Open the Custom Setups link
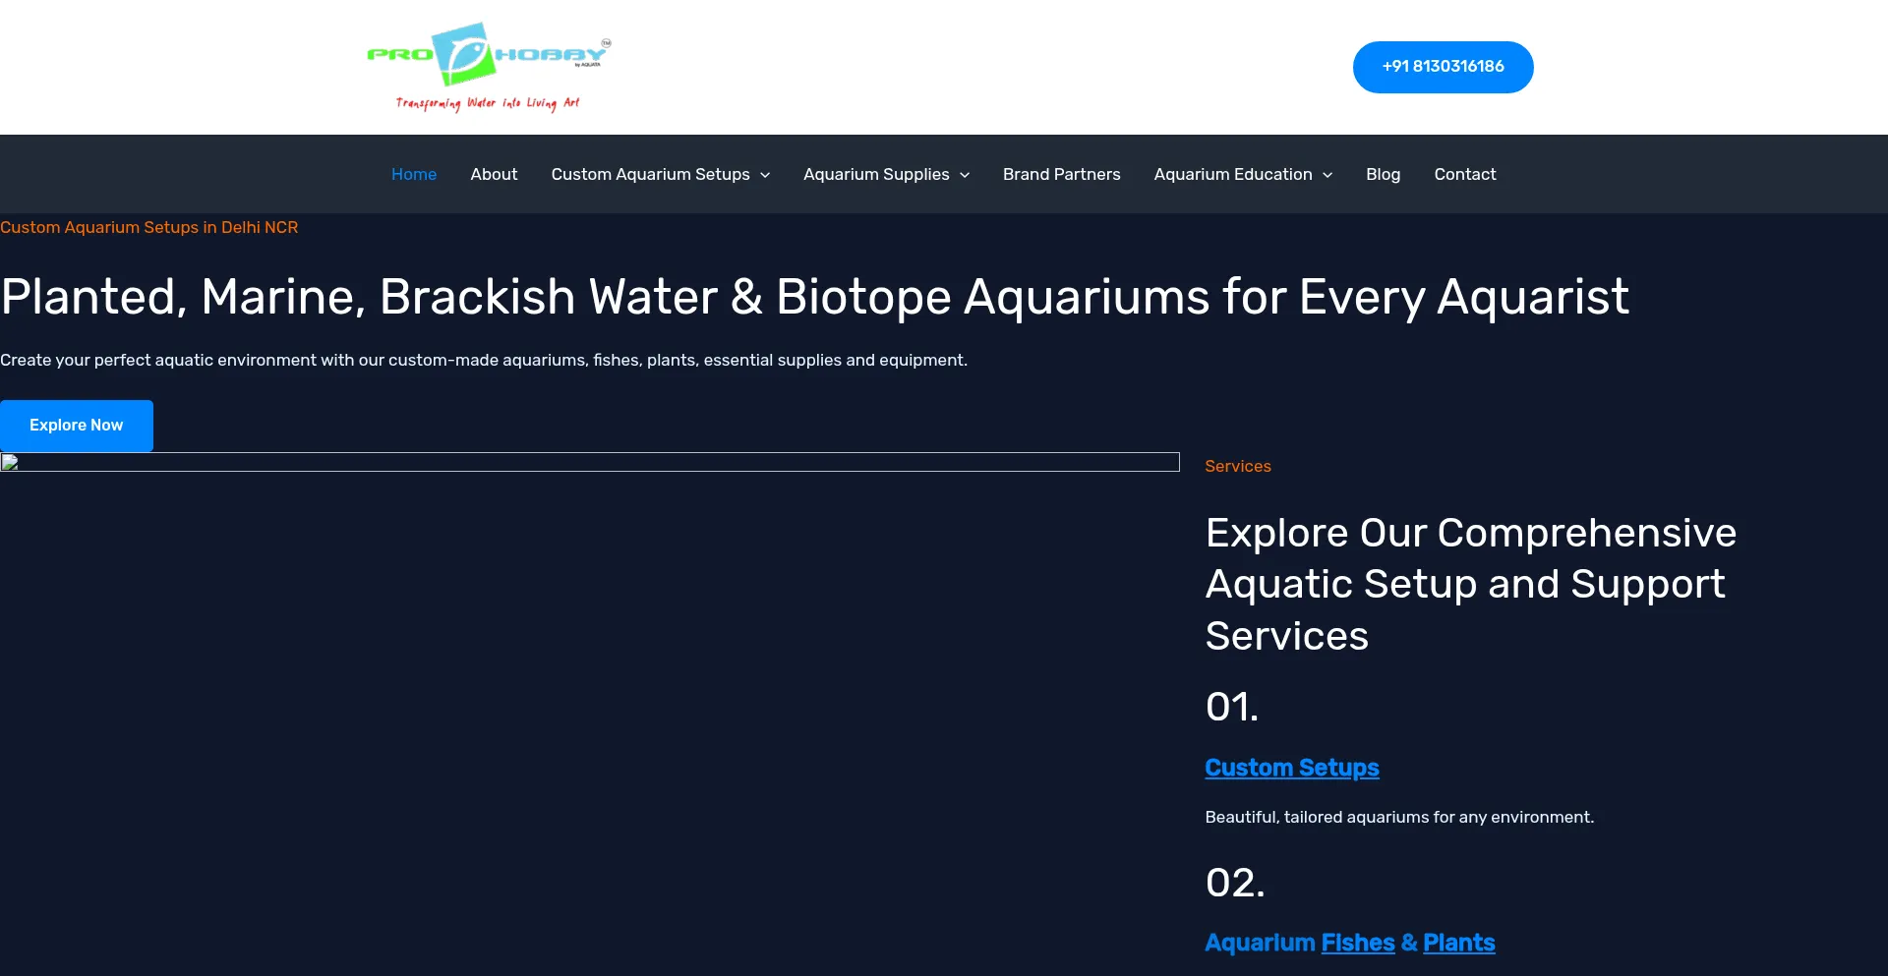This screenshot has width=1888, height=976. (1292, 768)
